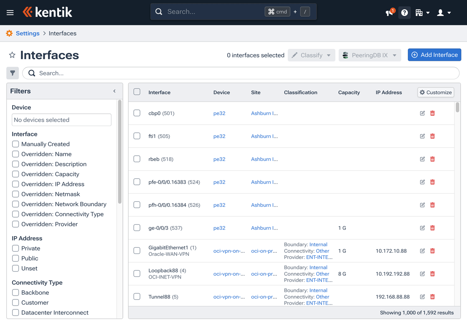The height and width of the screenshot is (327, 467).
Task: Collapse the Filters sidebar panel
Action: (114, 91)
